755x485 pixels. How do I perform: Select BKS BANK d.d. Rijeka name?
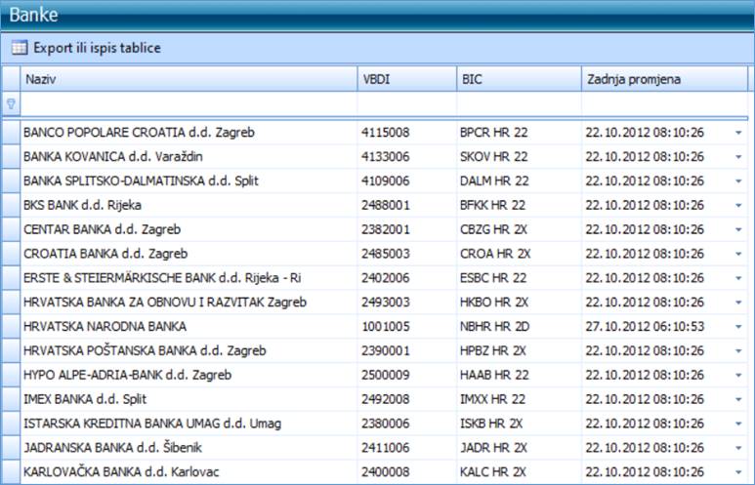tap(82, 205)
